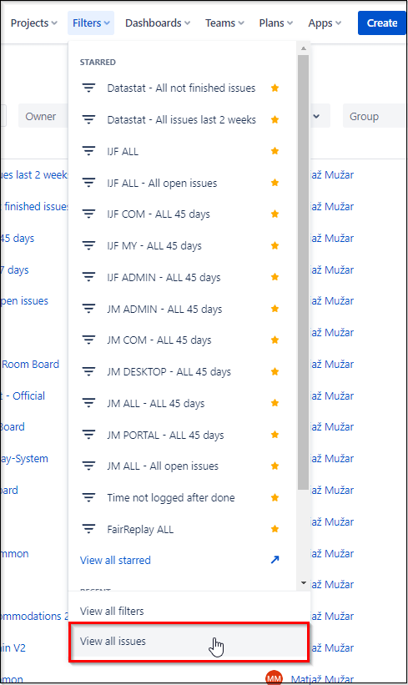Select View all issues menu entry
This screenshot has height=685, width=408.
[x=189, y=642]
